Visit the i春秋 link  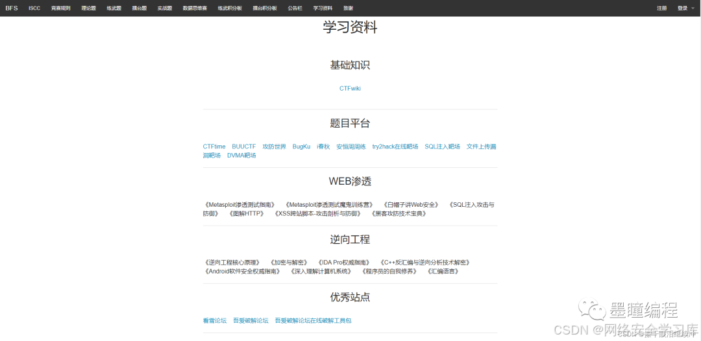click(x=323, y=147)
